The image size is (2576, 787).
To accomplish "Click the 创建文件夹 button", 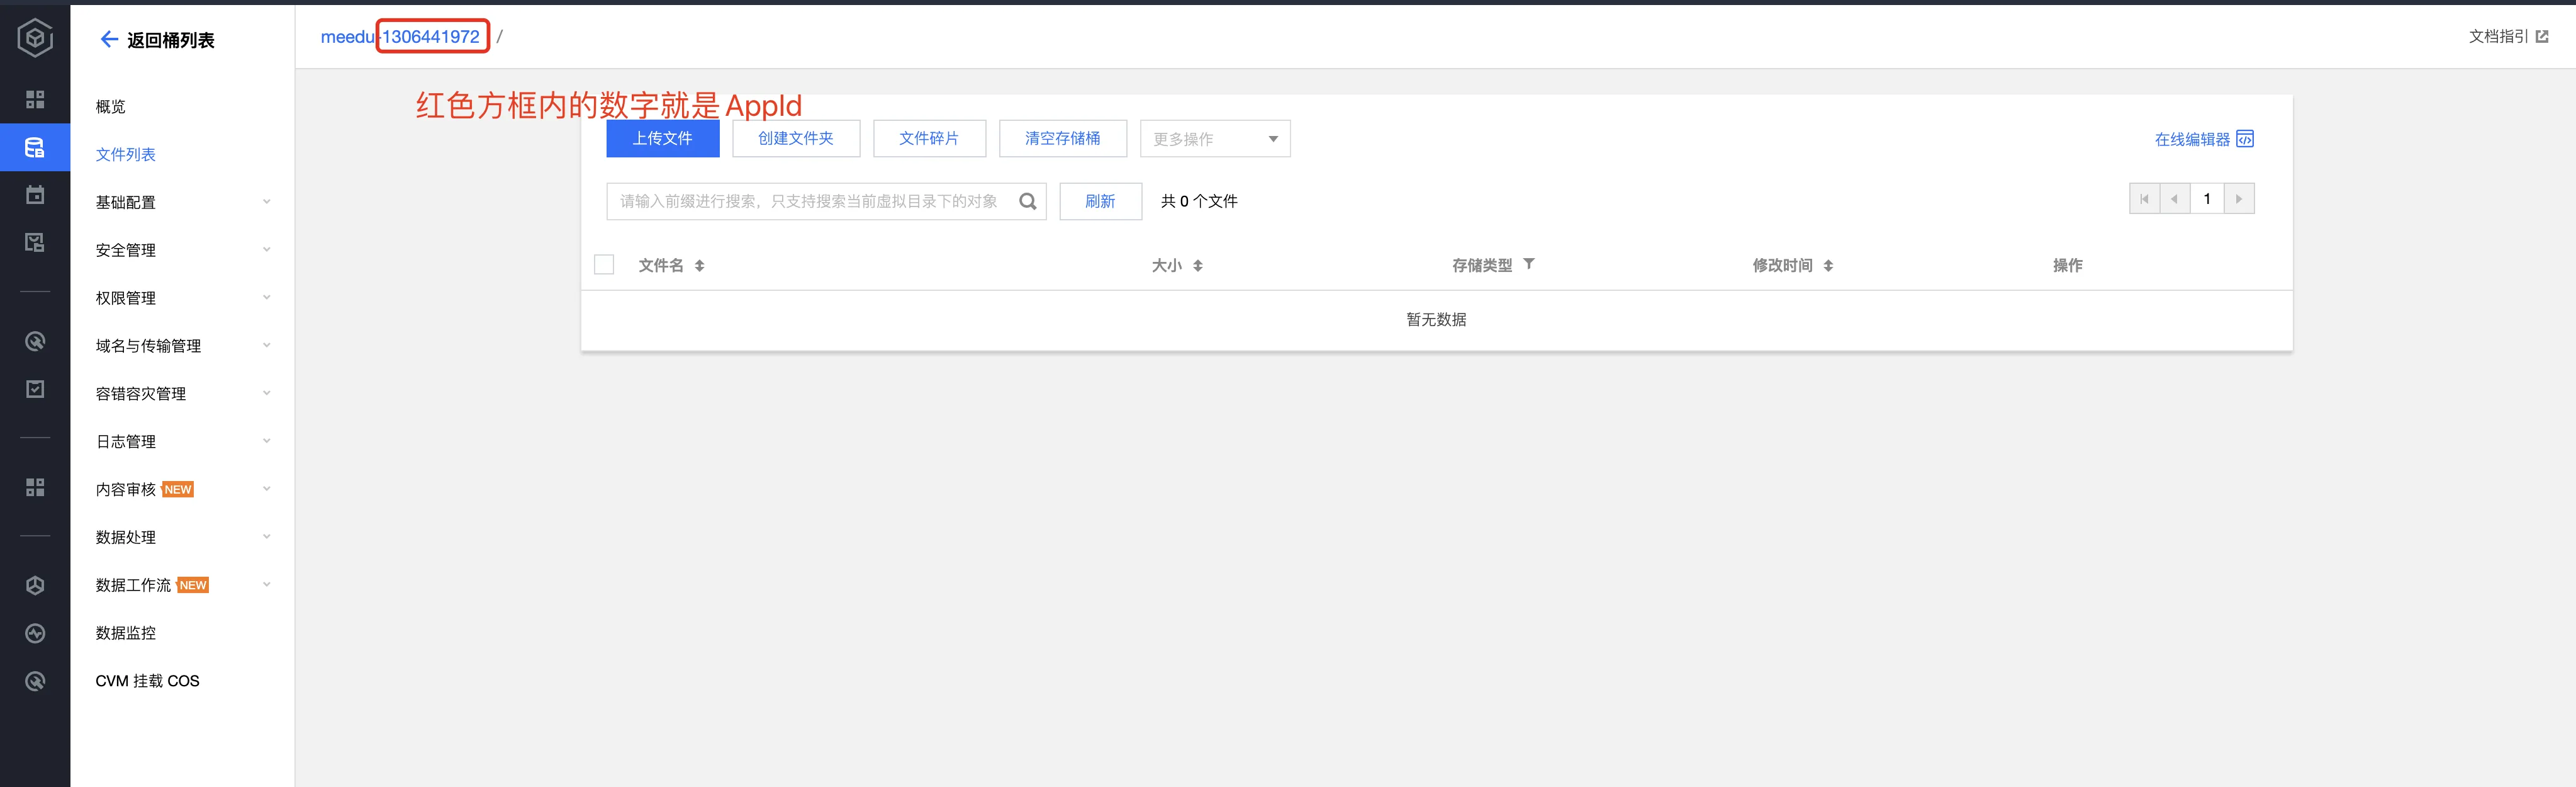I will coord(796,139).
